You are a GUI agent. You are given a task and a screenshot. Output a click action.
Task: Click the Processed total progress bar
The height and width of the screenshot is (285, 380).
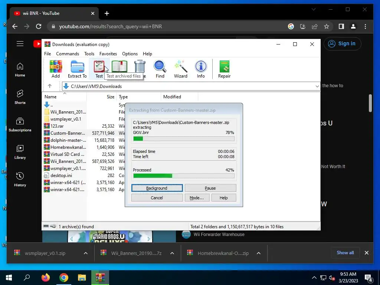click(x=184, y=176)
